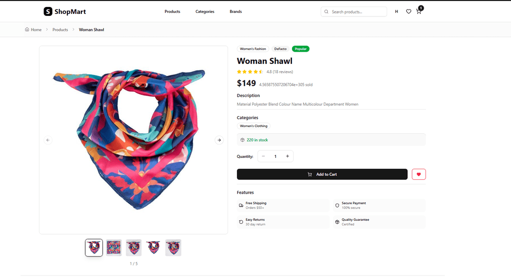Decrease quantity with the minus button
This screenshot has height=277, width=511.
pos(263,156)
